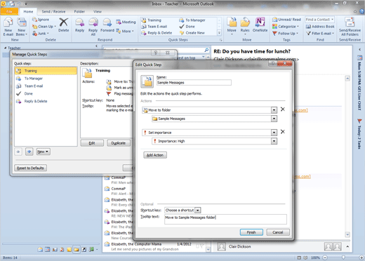Viewport: 365px width, 261px height.
Task: Open the Categorize dropdown
Action: point(286,27)
